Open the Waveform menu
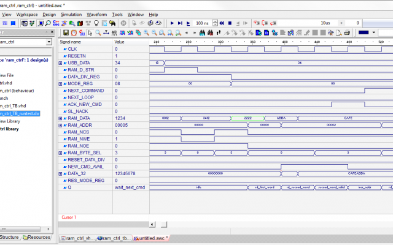 [98, 14]
